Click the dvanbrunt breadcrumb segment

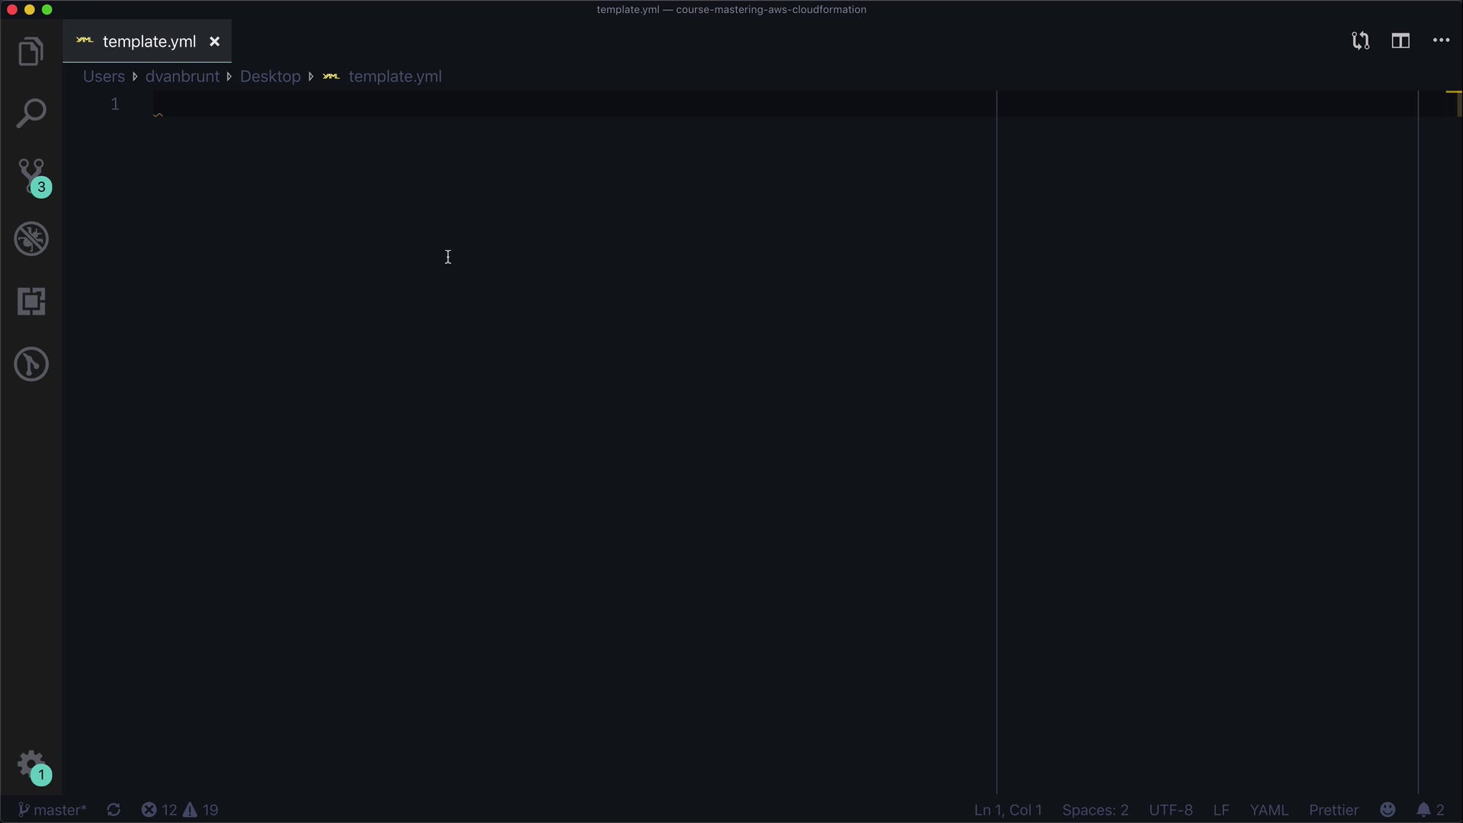[x=182, y=77]
